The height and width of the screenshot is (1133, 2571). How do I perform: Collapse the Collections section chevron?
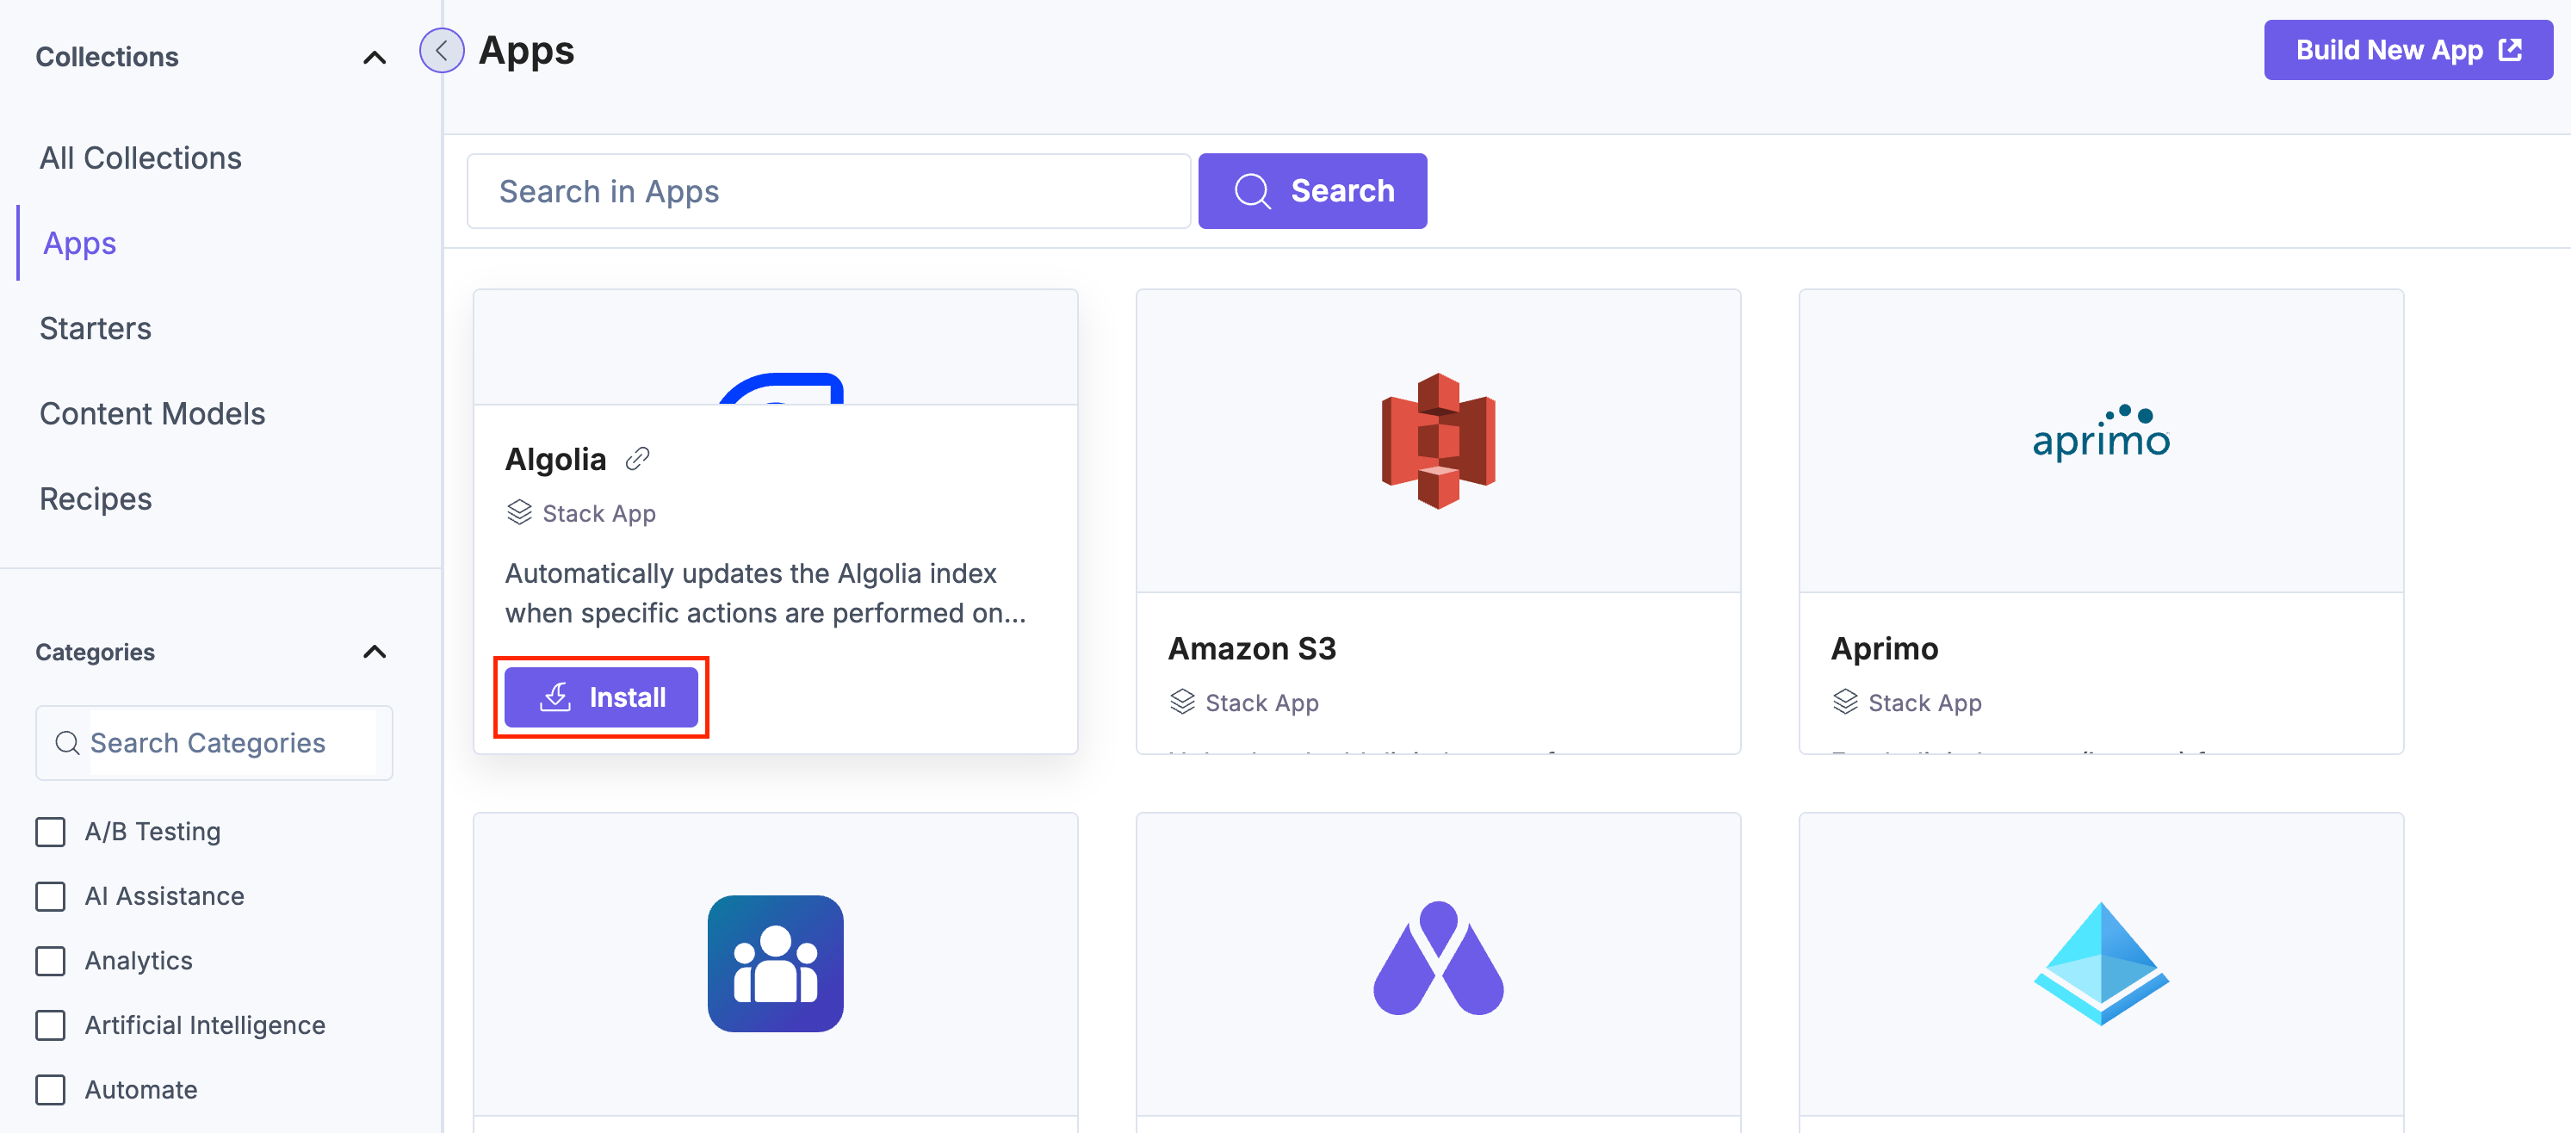pyautogui.click(x=375, y=58)
